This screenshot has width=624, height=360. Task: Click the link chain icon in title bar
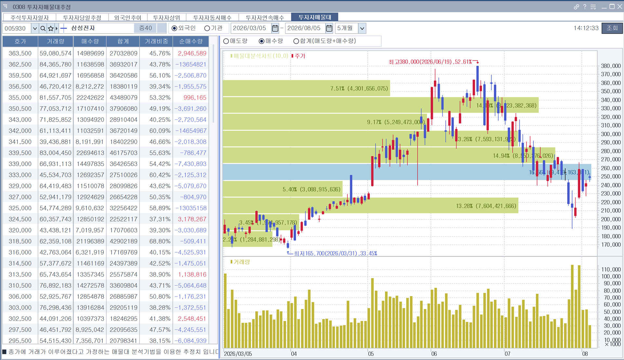576,7
